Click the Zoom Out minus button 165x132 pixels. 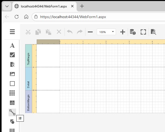pyautogui.click(x=90, y=32)
